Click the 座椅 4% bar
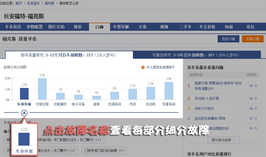266x157 pixels. coord(97,98)
